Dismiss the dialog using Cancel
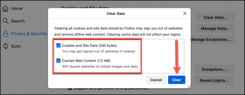245x95 pixels. 156,80
